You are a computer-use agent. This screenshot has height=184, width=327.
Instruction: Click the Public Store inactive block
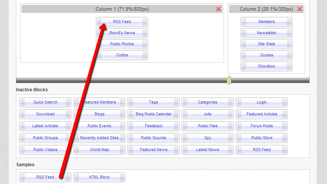(262, 138)
